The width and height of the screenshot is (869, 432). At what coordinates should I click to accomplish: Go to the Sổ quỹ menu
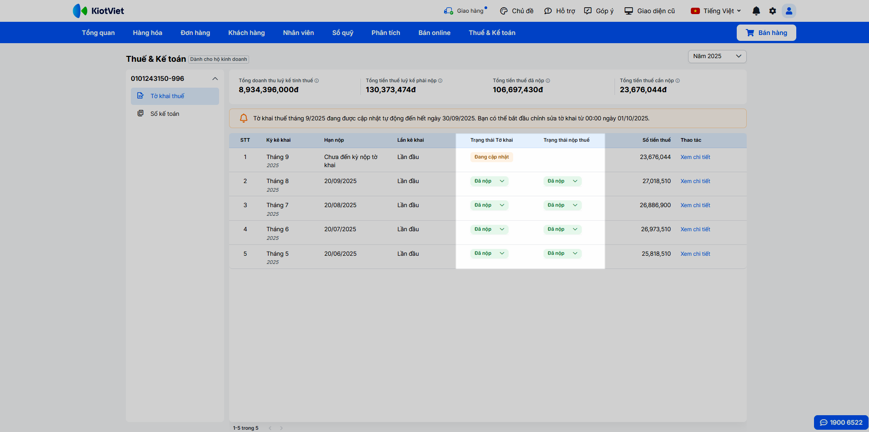(342, 33)
